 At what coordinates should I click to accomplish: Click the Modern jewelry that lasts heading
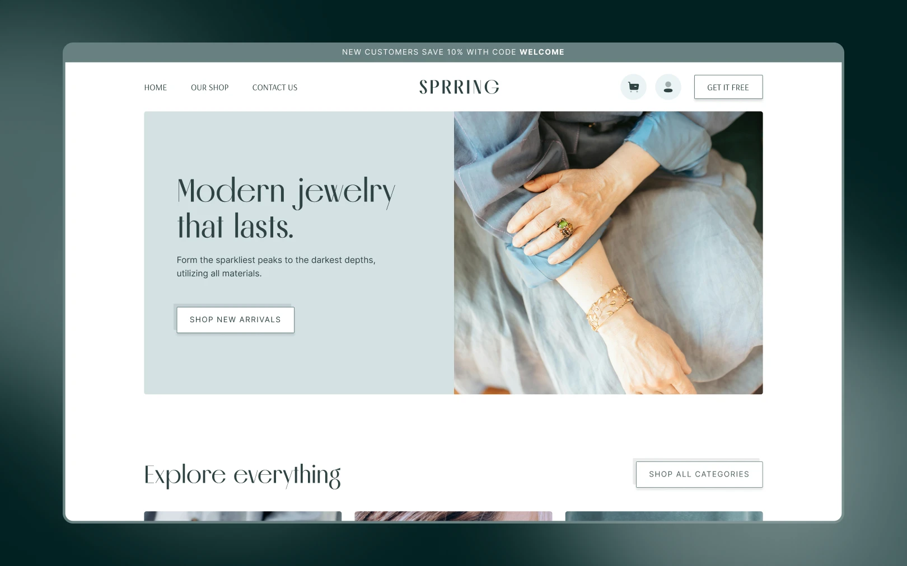point(286,208)
